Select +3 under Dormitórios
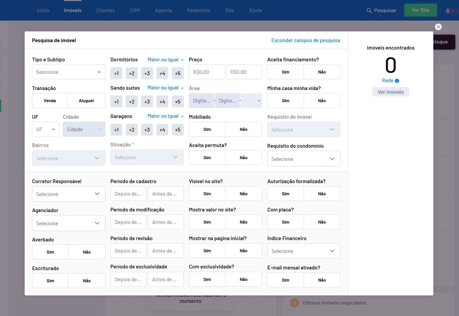This screenshot has height=316, width=459. coord(147,73)
